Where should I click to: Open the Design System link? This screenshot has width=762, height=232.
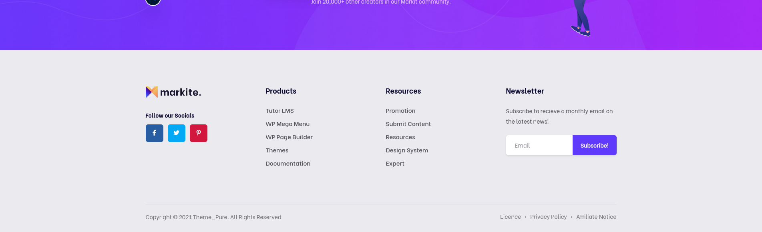[x=406, y=150]
